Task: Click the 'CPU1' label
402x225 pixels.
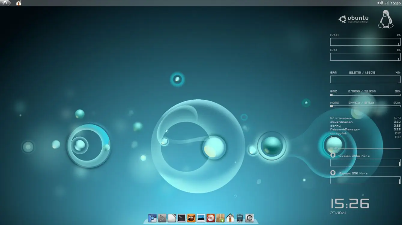Action: (x=334, y=50)
